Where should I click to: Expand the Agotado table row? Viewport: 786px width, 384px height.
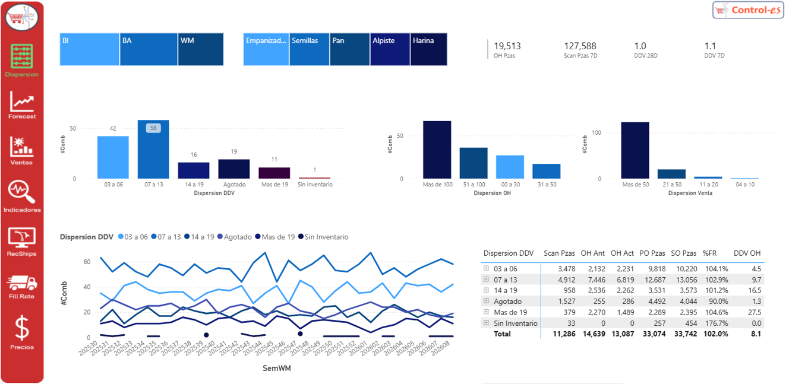tap(486, 302)
